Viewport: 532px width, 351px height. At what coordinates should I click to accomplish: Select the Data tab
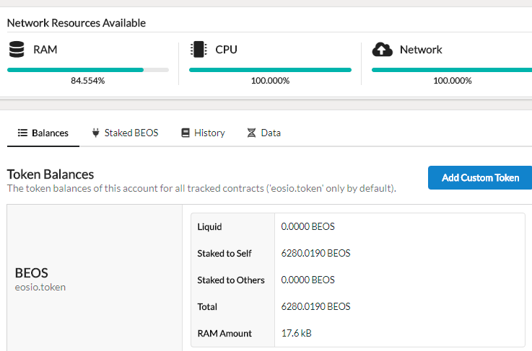coord(271,133)
